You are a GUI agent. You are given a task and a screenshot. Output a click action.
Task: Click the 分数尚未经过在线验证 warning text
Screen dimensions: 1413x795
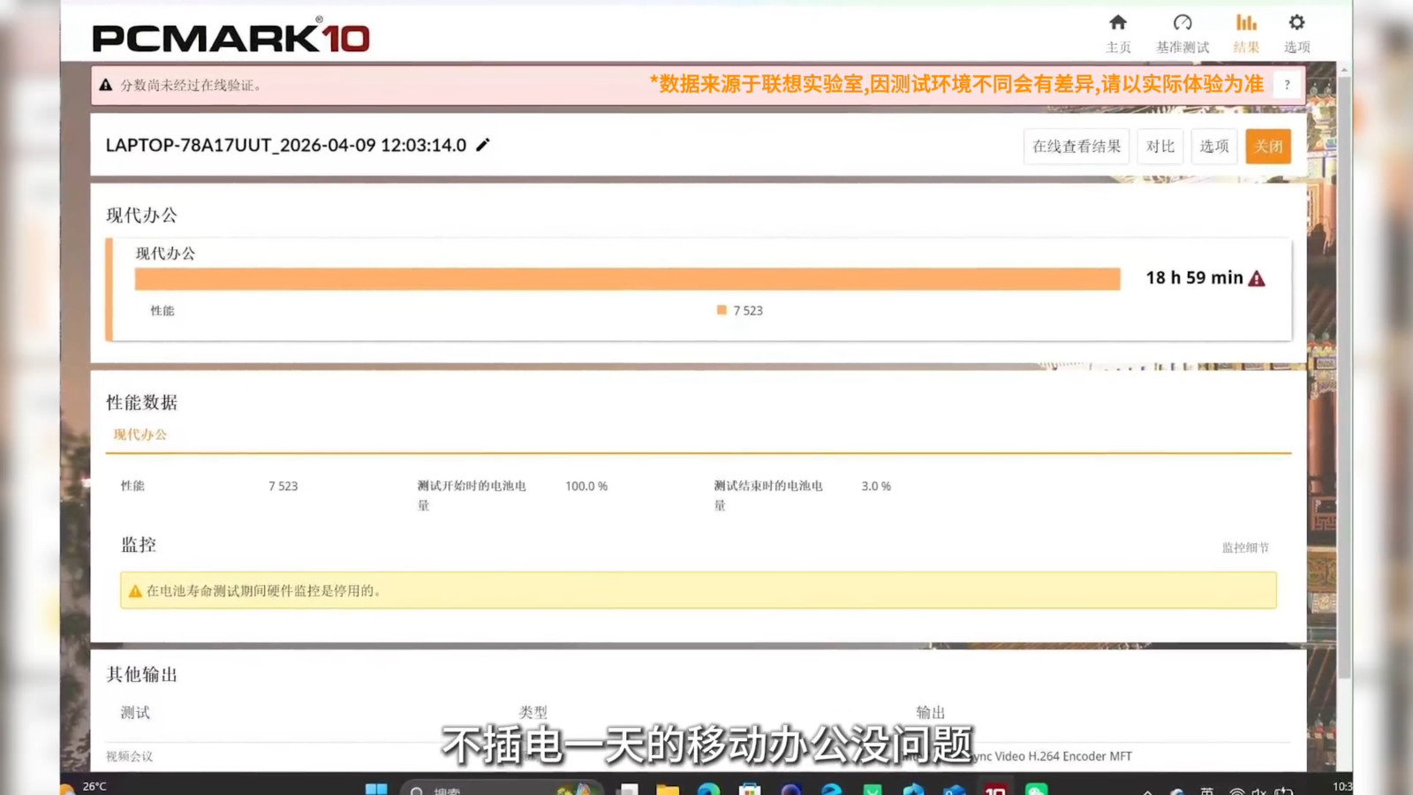pyautogui.click(x=191, y=86)
